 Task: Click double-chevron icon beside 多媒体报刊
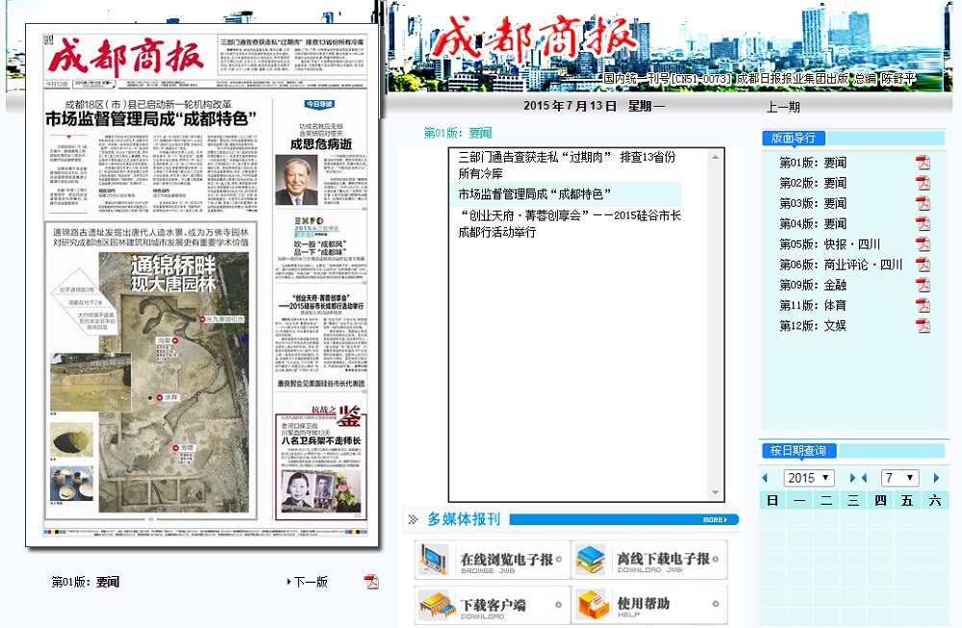pyautogui.click(x=413, y=519)
